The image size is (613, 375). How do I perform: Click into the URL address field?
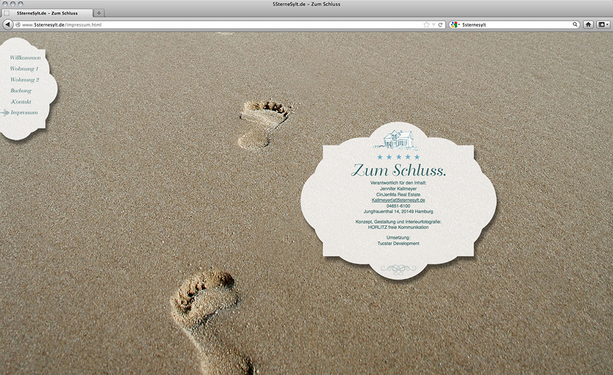pos(245,25)
